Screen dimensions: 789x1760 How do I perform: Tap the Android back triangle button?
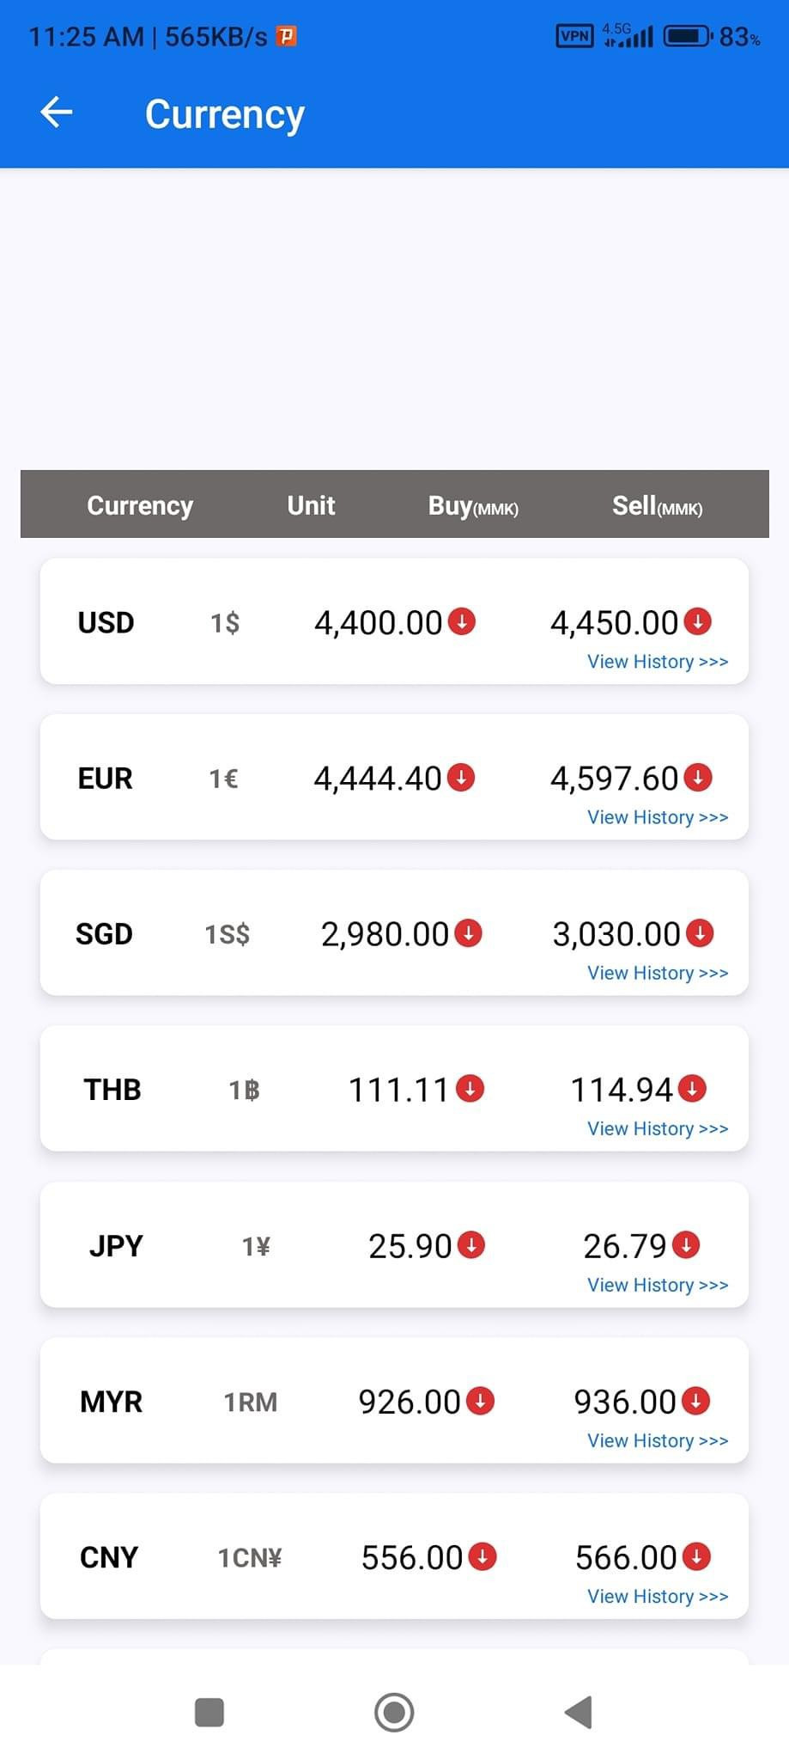[579, 1712]
